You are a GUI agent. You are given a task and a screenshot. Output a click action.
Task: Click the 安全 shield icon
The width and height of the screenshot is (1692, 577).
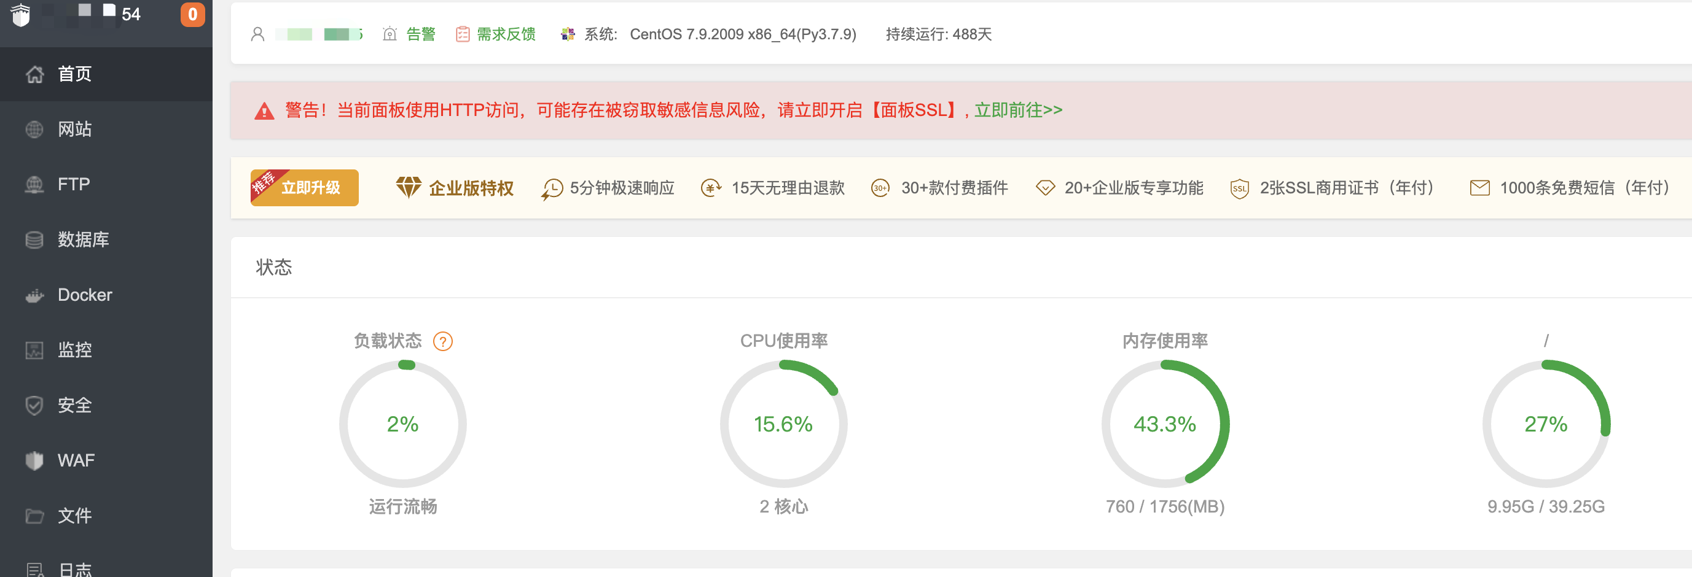(x=34, y=405)
